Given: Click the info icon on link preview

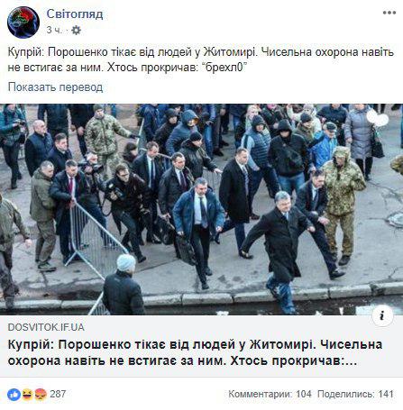Looking at the screenshot, I should [x=382, y=315].
